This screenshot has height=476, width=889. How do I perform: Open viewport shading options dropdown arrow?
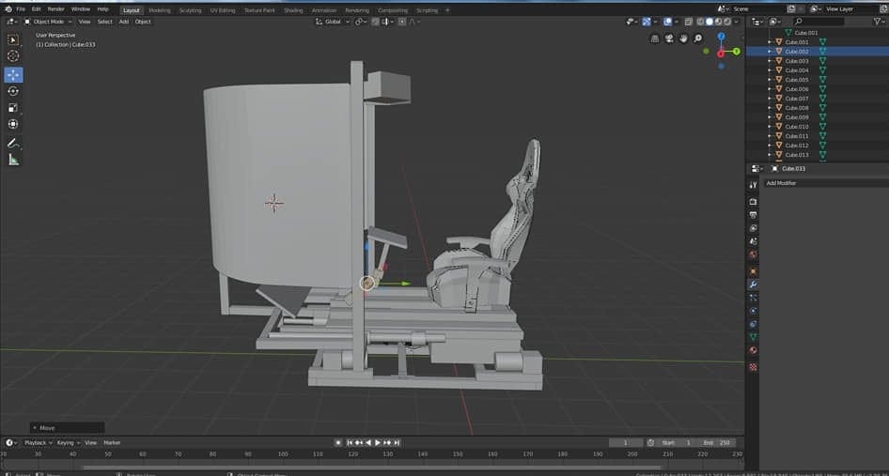pyautogui.click(x=736, y=22)
